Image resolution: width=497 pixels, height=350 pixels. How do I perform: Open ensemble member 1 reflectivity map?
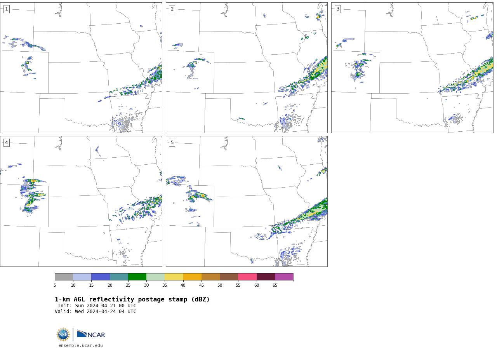point(81,68)
